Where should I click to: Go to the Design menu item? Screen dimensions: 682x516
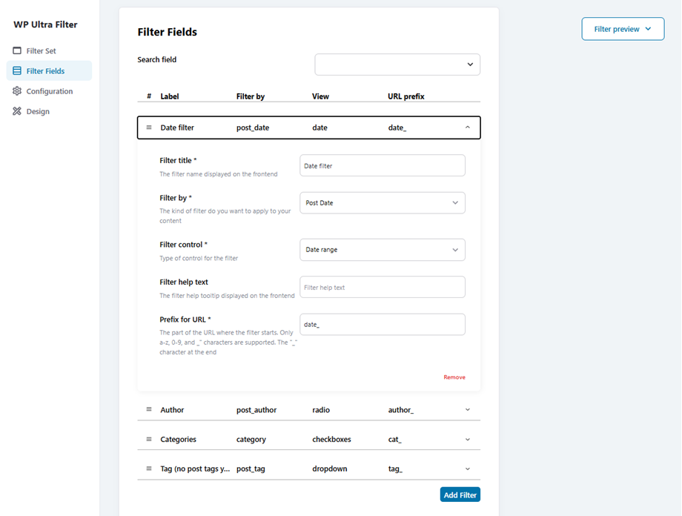point(38,111)
